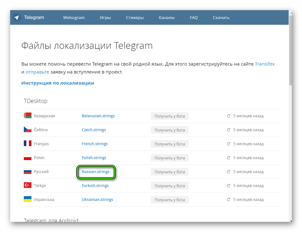302x232 pixels.
Task: Follow the отправьте link
Action: tap(37, 72)
